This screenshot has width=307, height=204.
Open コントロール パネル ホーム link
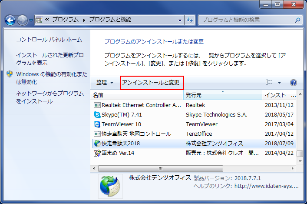49,40
